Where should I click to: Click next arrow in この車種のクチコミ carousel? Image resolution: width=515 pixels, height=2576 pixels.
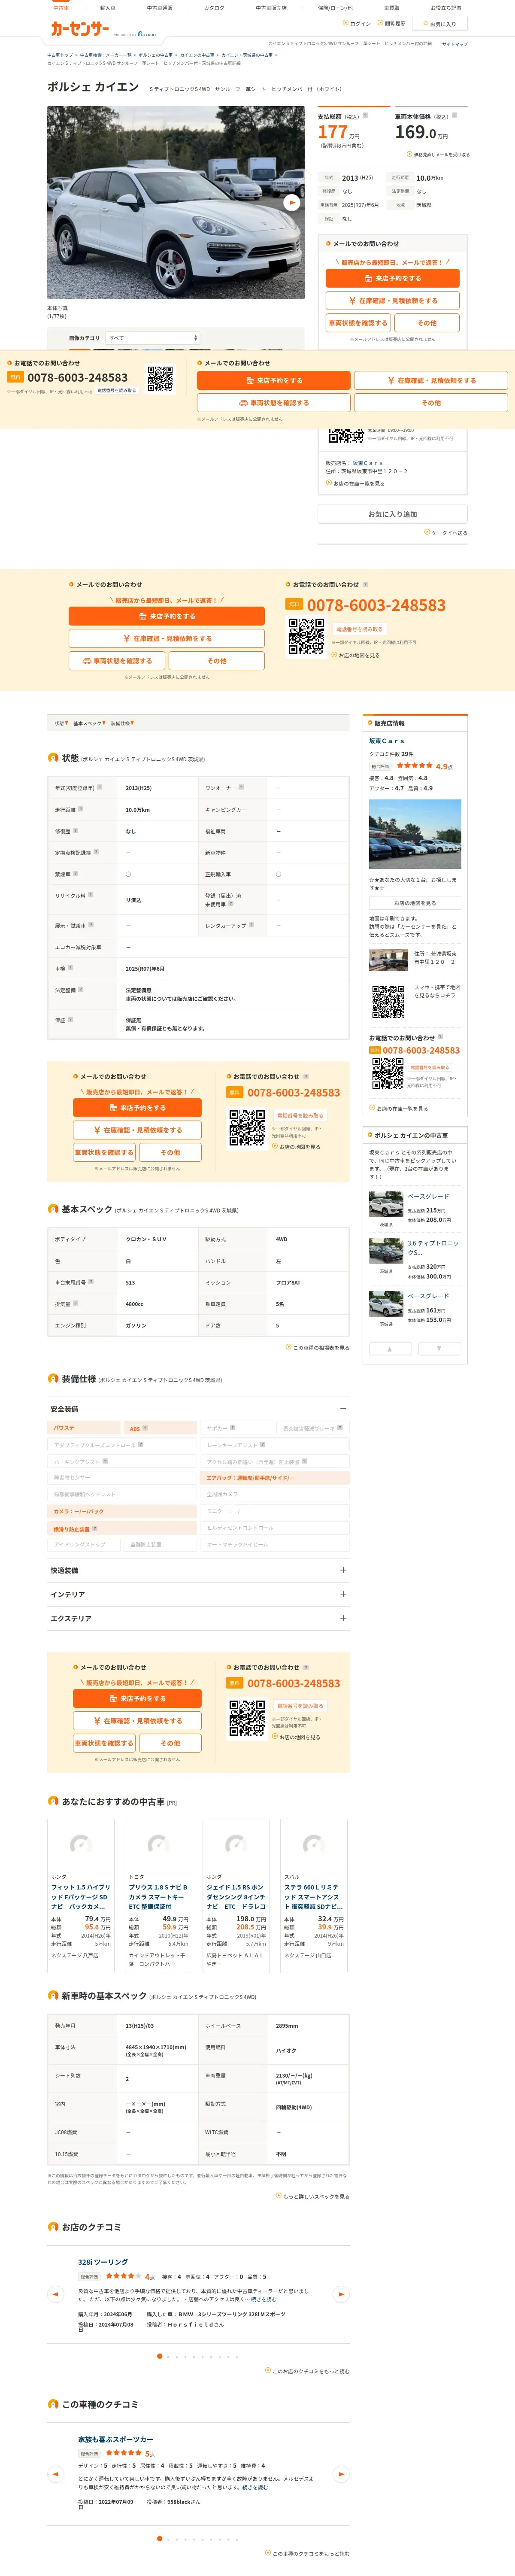(x=341, y=2474)
